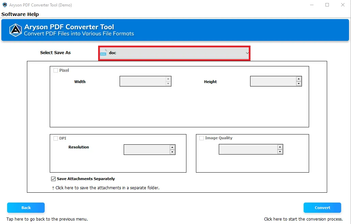Decrease Image Quality value with down arrow
Screen dimensions: 351x224
pos(280,152)
